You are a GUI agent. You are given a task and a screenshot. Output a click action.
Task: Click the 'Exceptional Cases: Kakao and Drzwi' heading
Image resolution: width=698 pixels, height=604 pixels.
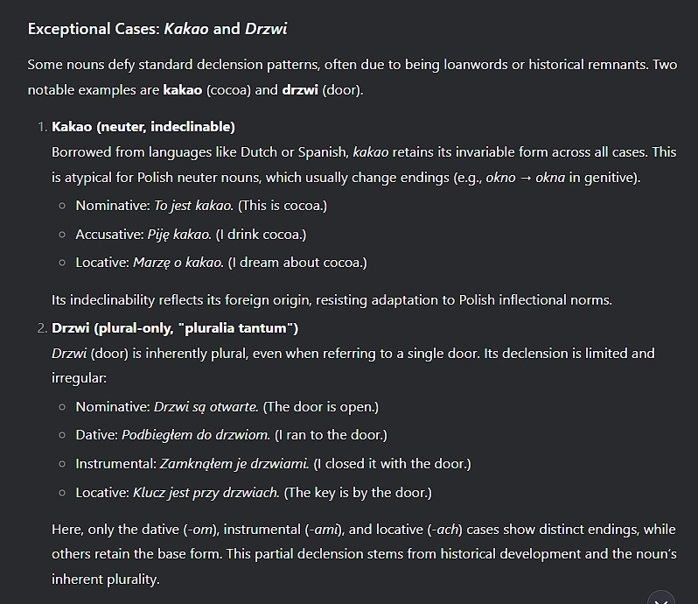(x=157, y=29)
